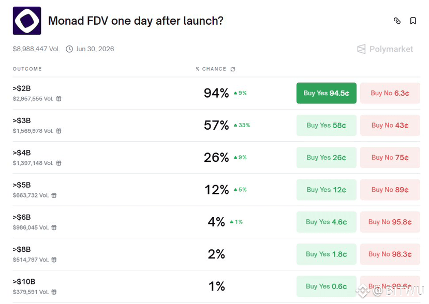Bookmark this Monad FDV market

pyautogui.click(x=413, y=21)
